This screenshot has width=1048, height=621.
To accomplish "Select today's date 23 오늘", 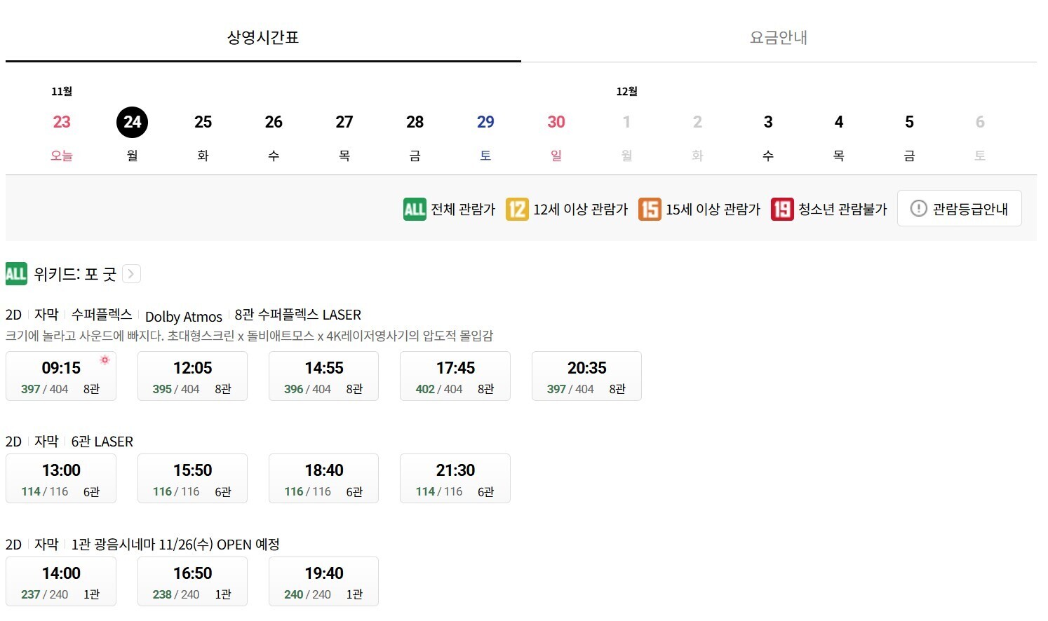I will (x=62, y=136).
